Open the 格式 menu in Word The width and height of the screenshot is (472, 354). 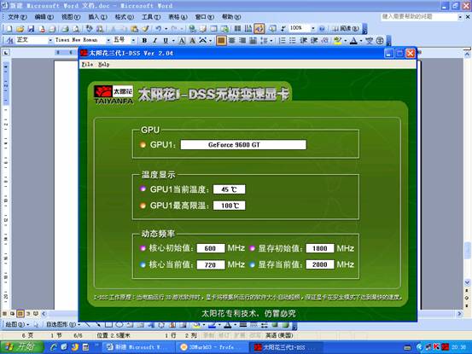click(x=125, y=17)
